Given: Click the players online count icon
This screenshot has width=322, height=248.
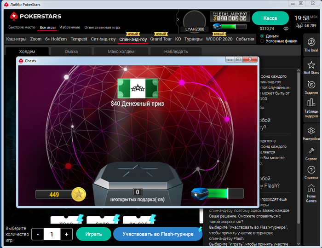Looking at the screenshot, I should [299, 26].
